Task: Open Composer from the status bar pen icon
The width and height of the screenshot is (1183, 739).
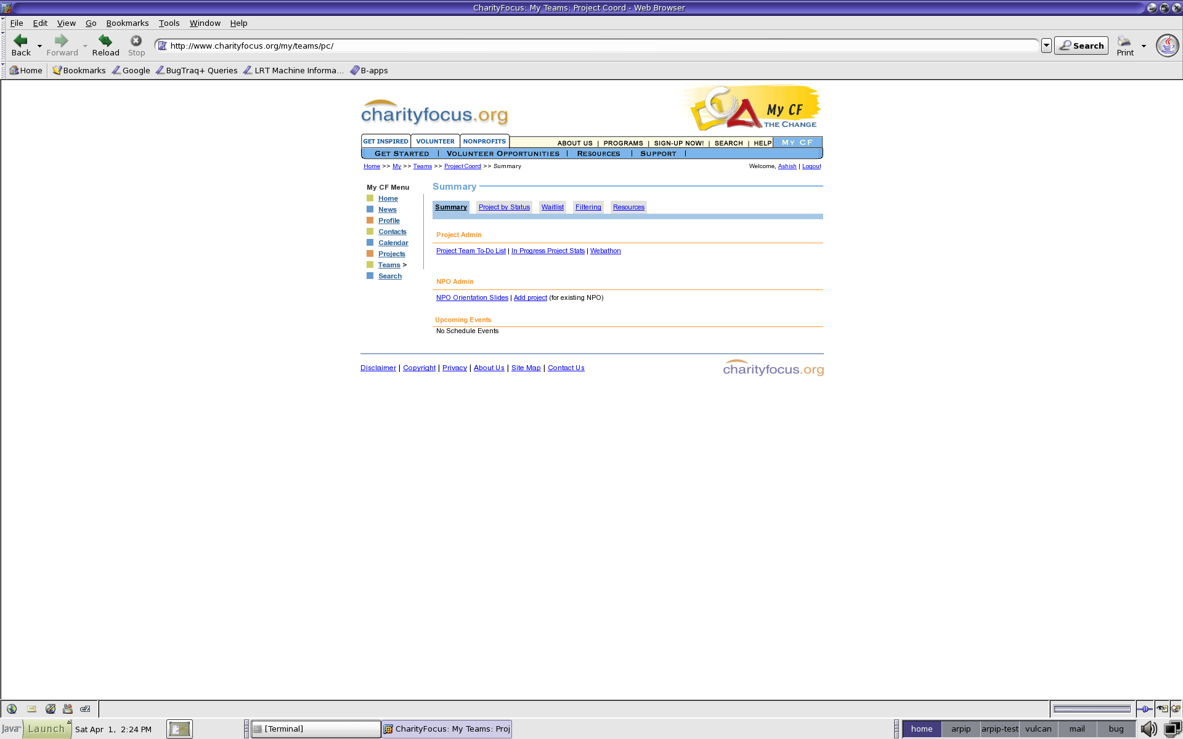Action: (x=51, y=709)
